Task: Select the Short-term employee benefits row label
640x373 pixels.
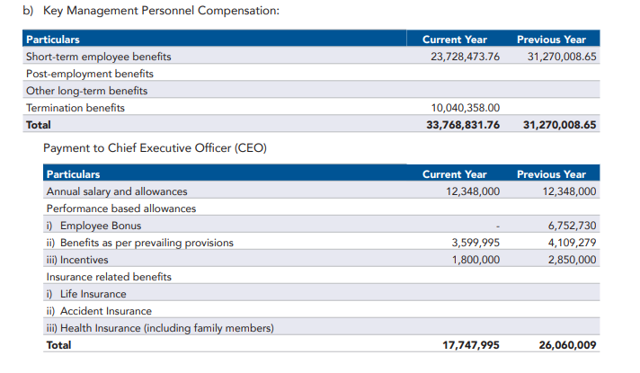Action: (x=98, y=57)
